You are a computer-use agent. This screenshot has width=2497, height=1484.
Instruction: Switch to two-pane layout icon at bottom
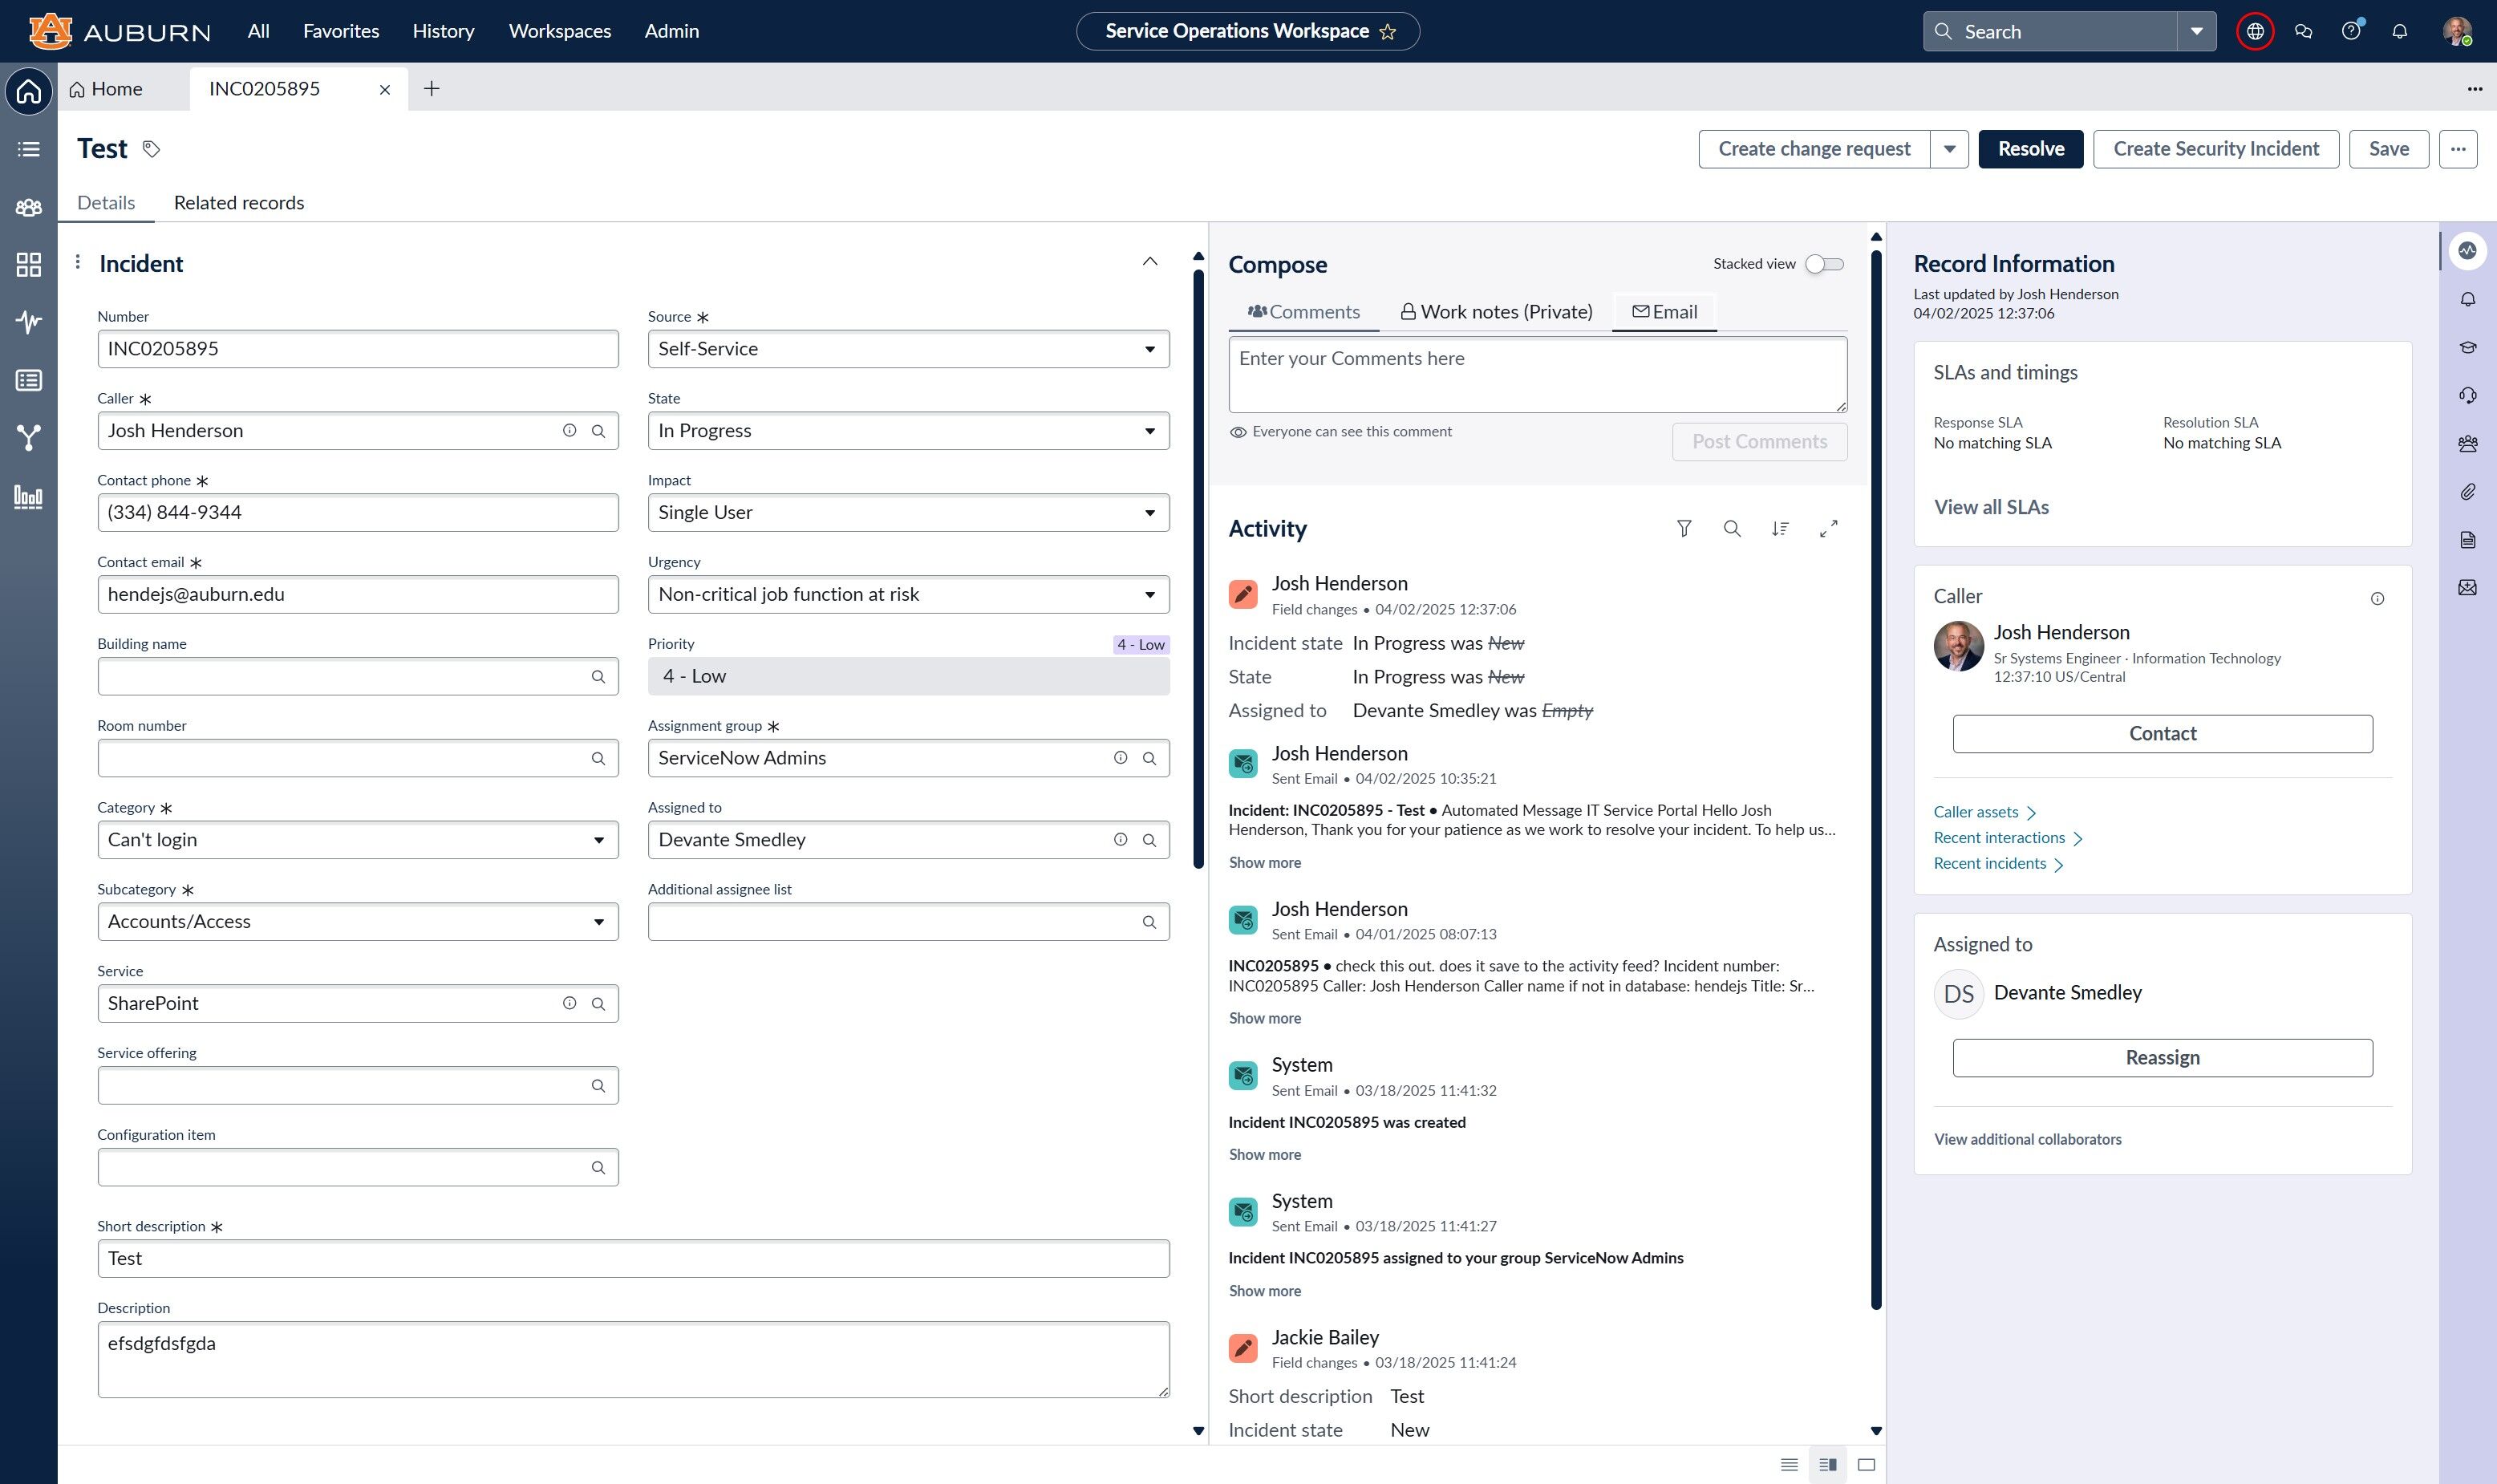1827,1464
